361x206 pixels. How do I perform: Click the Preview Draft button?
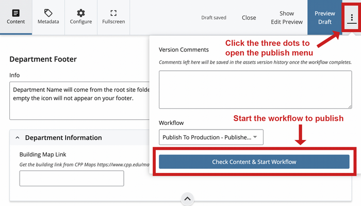324,18
